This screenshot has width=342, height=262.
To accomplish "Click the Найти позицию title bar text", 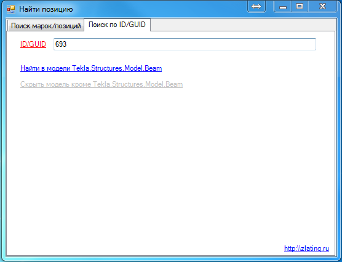I will tap(46, 9).
